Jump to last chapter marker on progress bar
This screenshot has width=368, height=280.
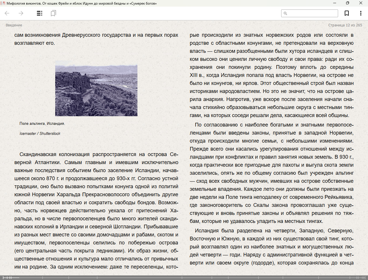pos(365,278)
